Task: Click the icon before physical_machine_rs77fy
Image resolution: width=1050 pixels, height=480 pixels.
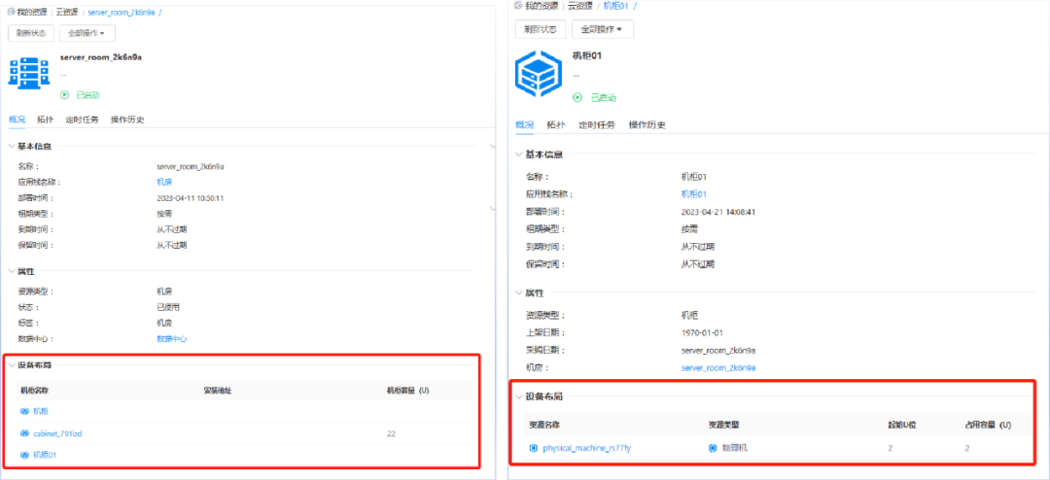Action: coord(534,448)
